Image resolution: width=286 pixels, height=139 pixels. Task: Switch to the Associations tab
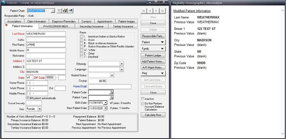tap(14, 21)
